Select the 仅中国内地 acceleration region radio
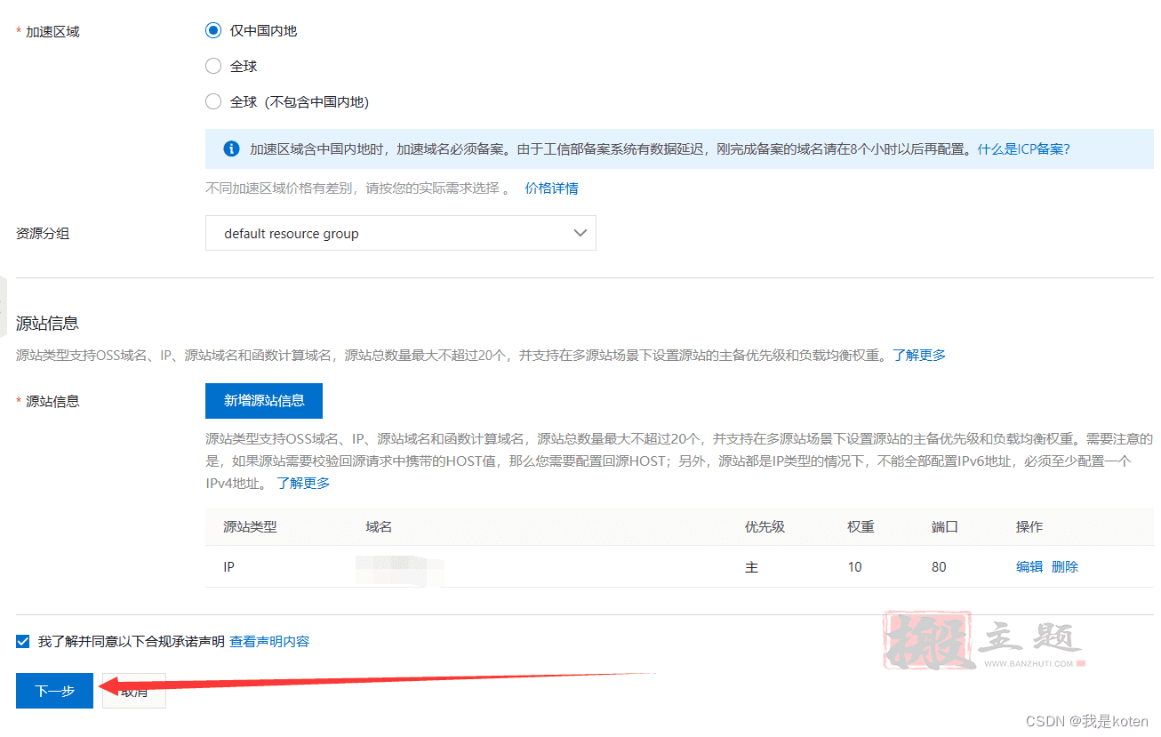 tap(212, 30)
